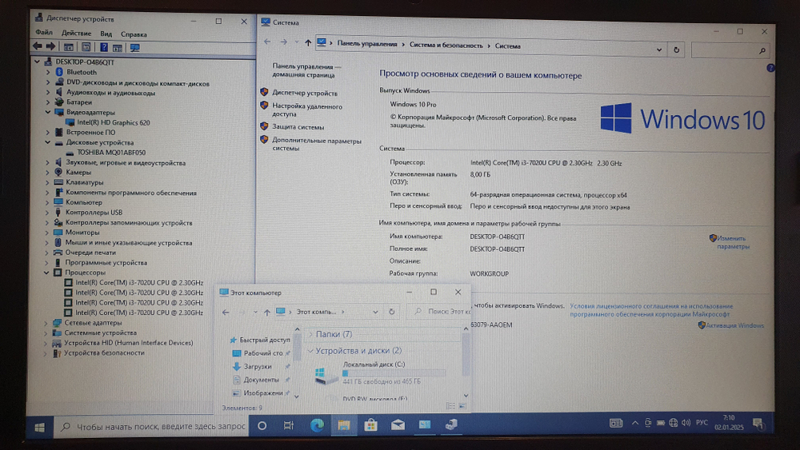Screen dimensions: 800x450
Task: Click back arrow in Этот компьютер window
Action: [226, 312]
